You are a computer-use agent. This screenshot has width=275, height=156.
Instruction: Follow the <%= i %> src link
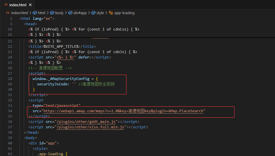pyautogui.click(x=65, y=57)
